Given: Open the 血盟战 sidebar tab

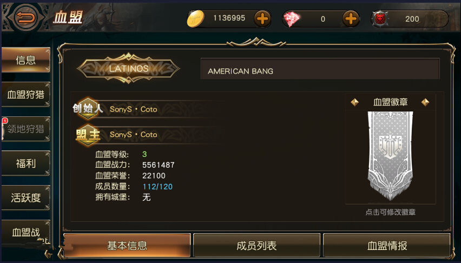Looking at the screenshot, I should click(26, 232).
